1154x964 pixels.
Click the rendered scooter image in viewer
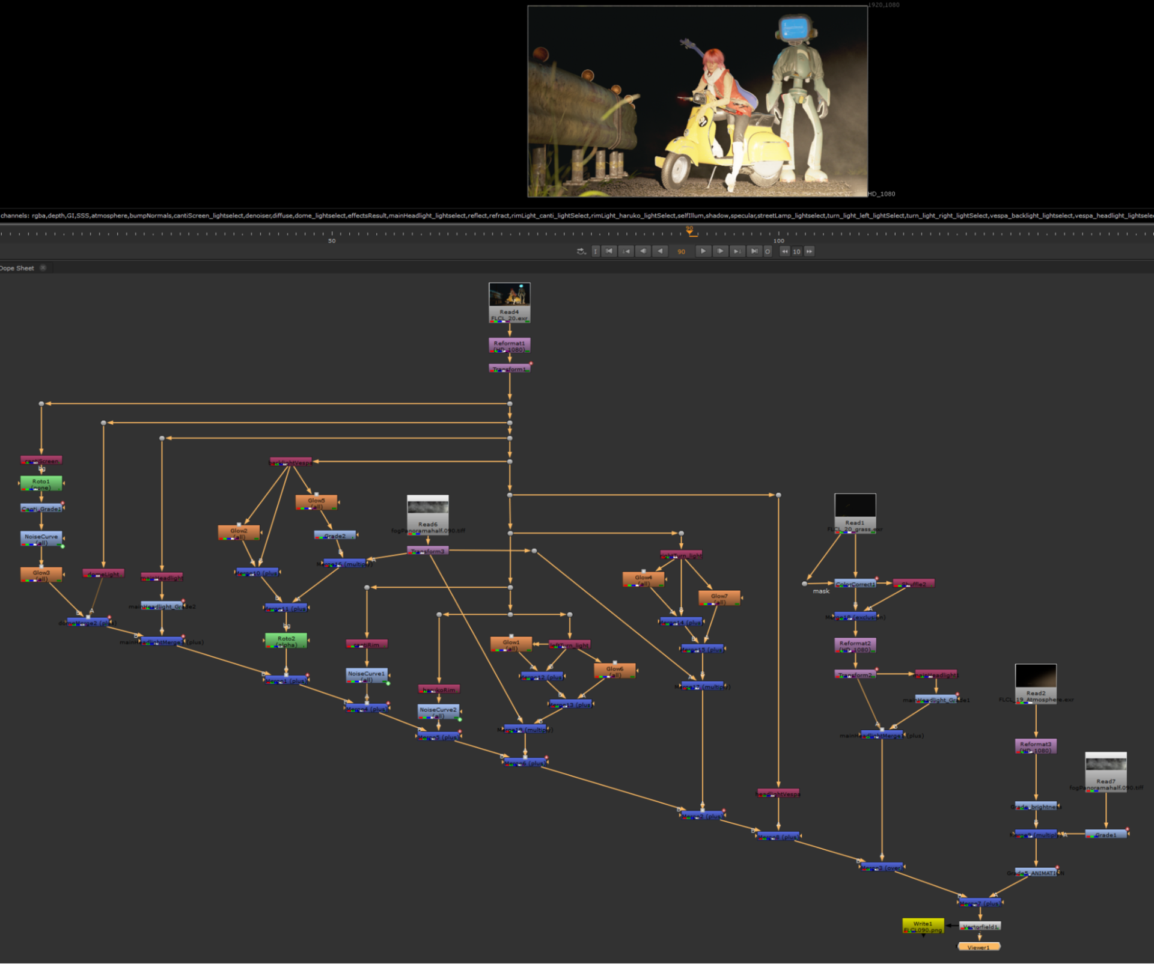pyautogui.click(x=697, y=102)
